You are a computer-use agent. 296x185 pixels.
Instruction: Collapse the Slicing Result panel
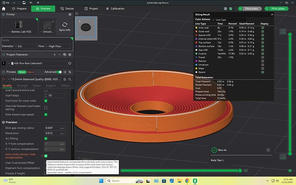click(x=272, y=15)
